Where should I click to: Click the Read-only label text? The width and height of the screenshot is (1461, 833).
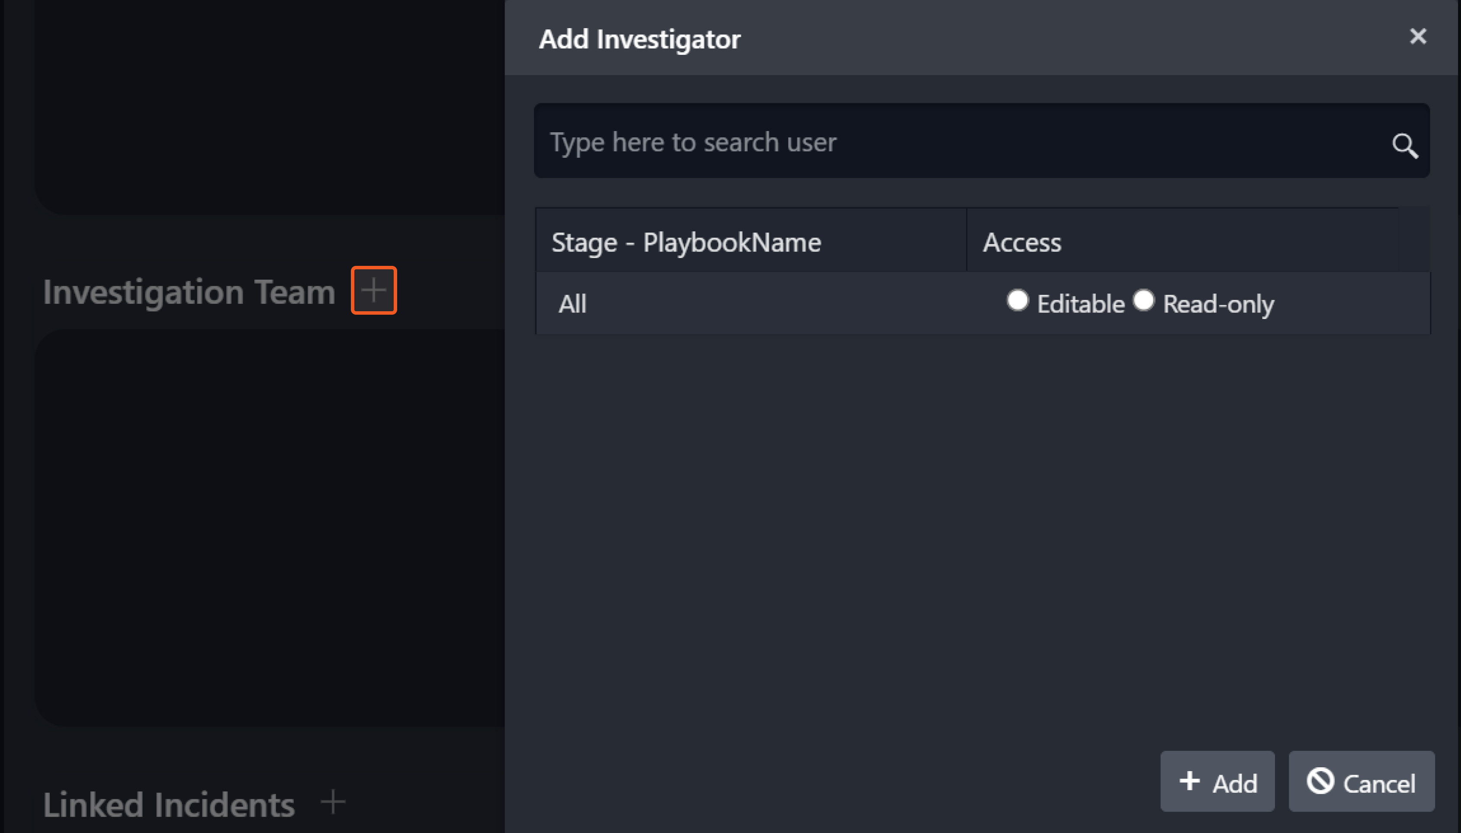tap(1218, 304)
